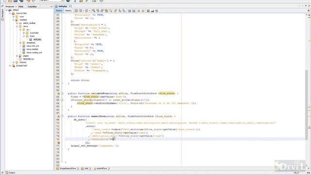Click the Uncomment code toolbar icon

[152, 11]
